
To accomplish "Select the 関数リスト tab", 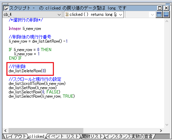I will pos(92,136).
